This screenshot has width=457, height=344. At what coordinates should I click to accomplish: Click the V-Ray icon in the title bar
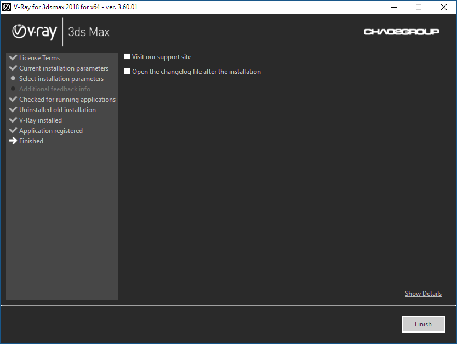tap(7, 7)
